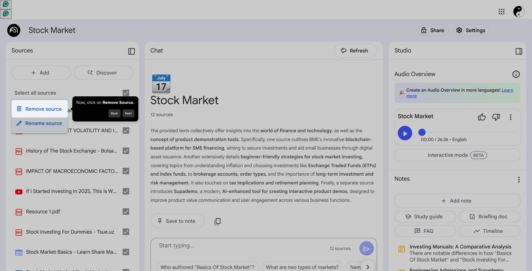532x271 pixels.
Task: Open Audio Overview info icon
Action: click(516, 74)
